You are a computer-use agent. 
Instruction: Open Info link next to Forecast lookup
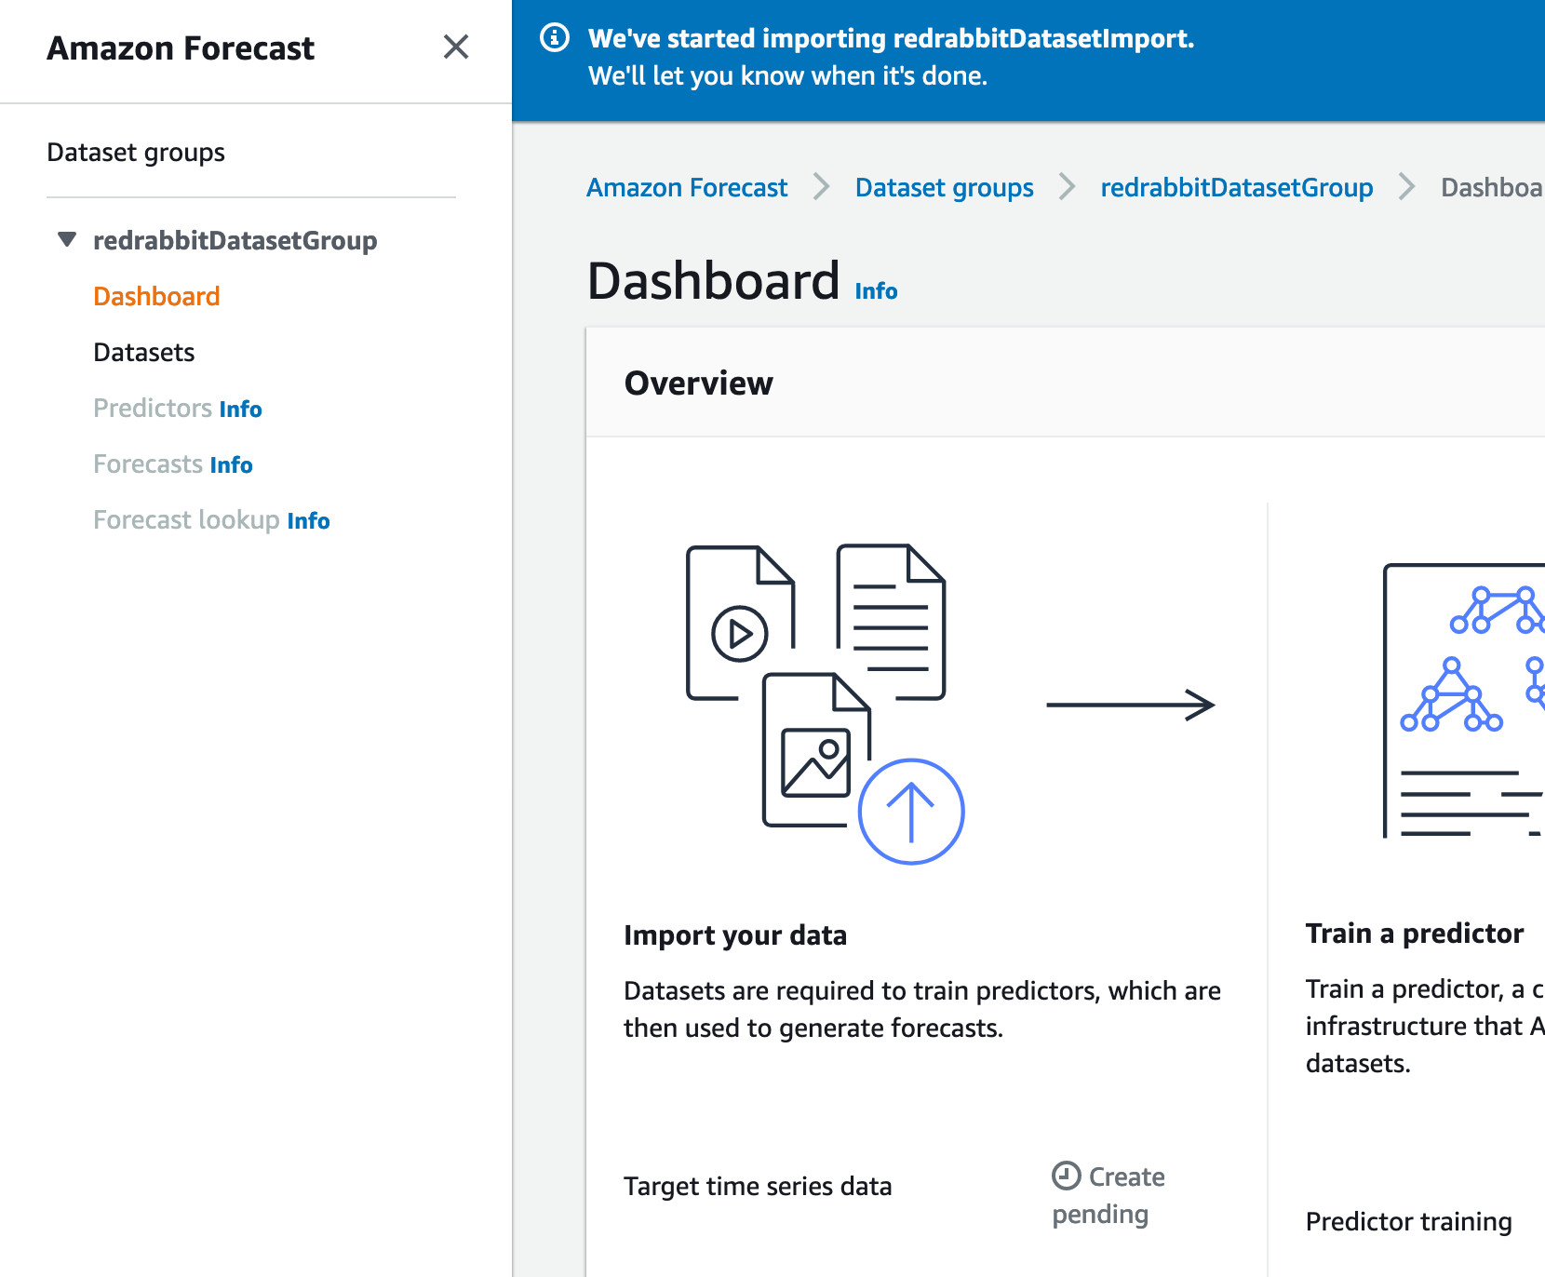(x=308, y=520)
